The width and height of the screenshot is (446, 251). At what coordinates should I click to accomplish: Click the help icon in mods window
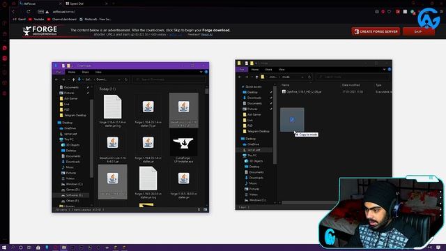click(390, 69)
